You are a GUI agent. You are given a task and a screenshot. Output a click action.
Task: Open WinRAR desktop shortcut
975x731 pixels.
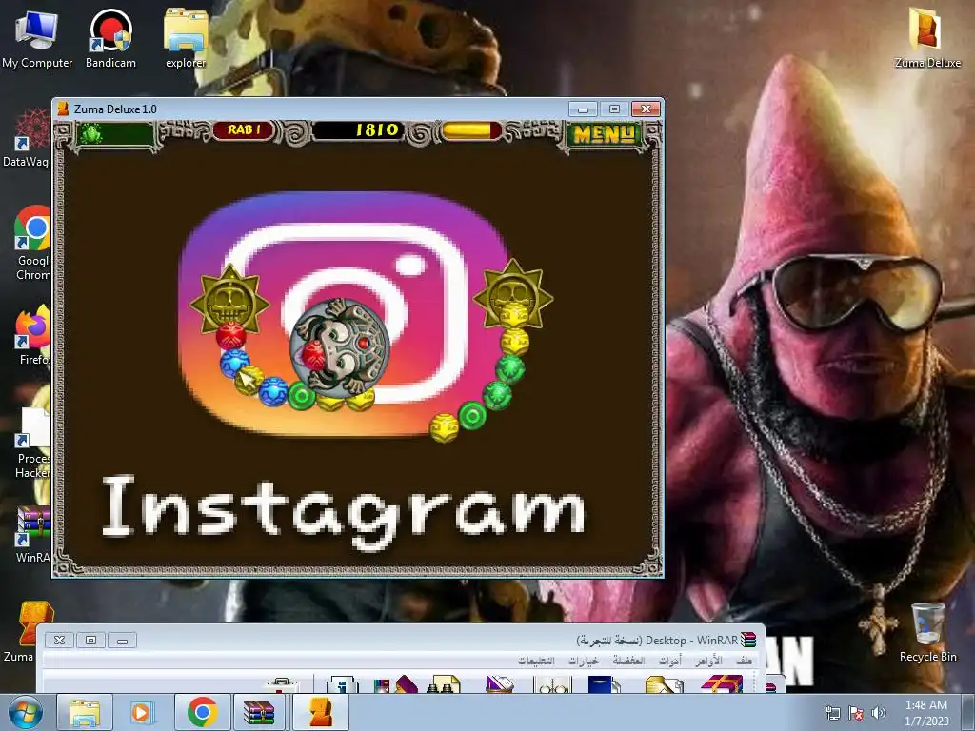tap(33, 533)
